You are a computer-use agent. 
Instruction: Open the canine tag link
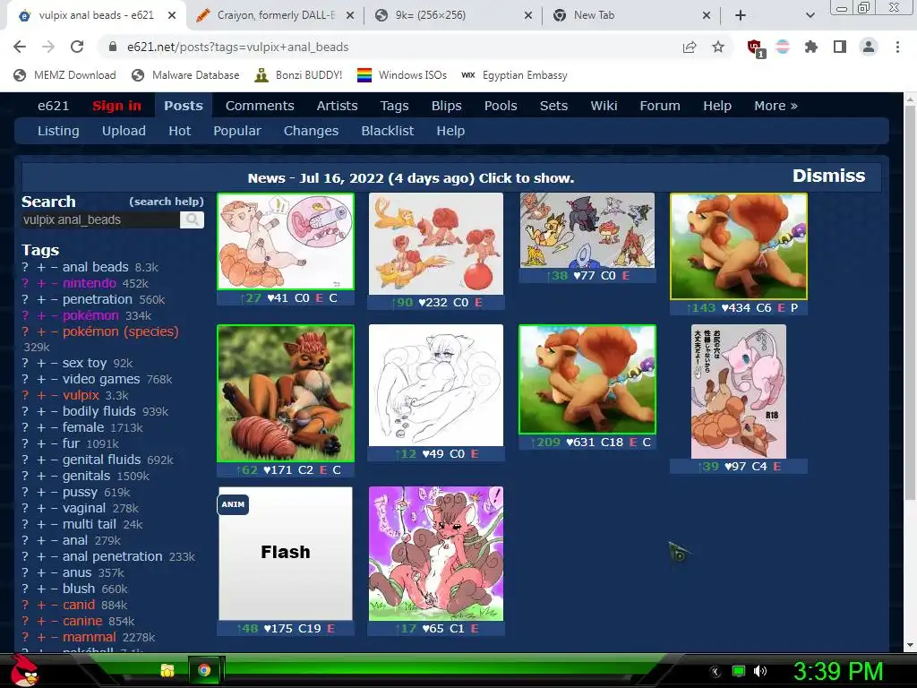click(x=81, y=622)
